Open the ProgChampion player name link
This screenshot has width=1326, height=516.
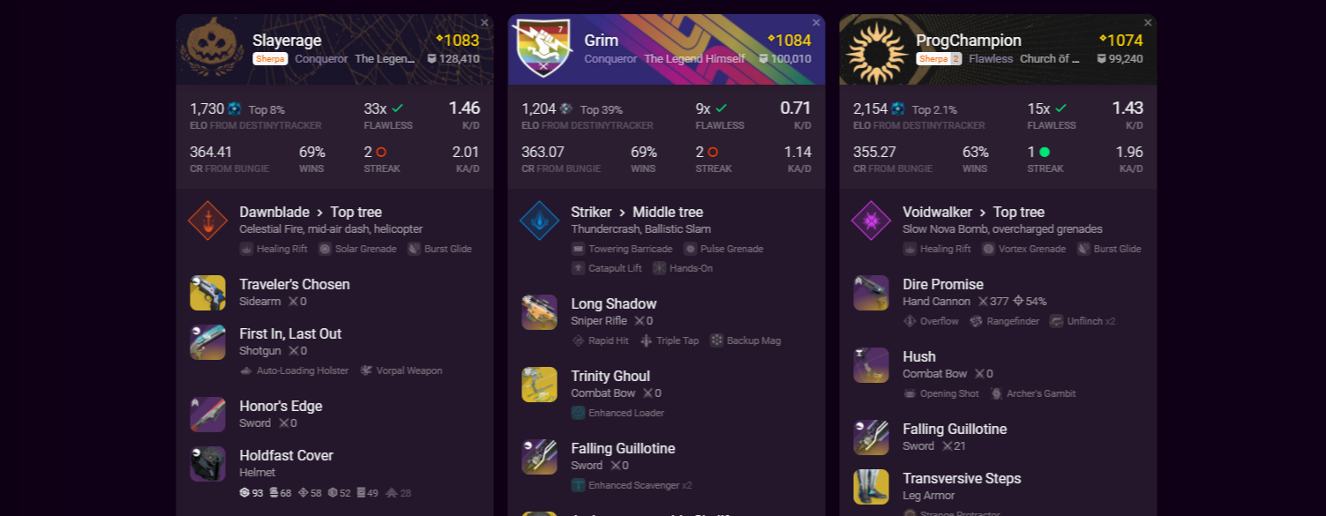(969, 41)
